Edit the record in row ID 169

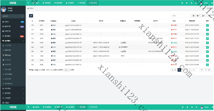[207, 47]
